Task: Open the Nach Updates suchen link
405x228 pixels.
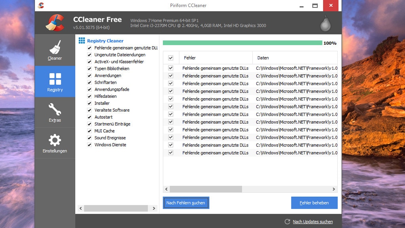Action: 312,222
